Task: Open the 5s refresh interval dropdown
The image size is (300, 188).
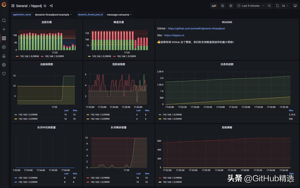Action: (x=285, y=6)
